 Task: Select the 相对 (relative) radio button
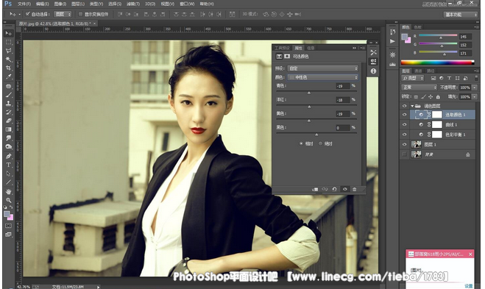click(x=301, y=143)
